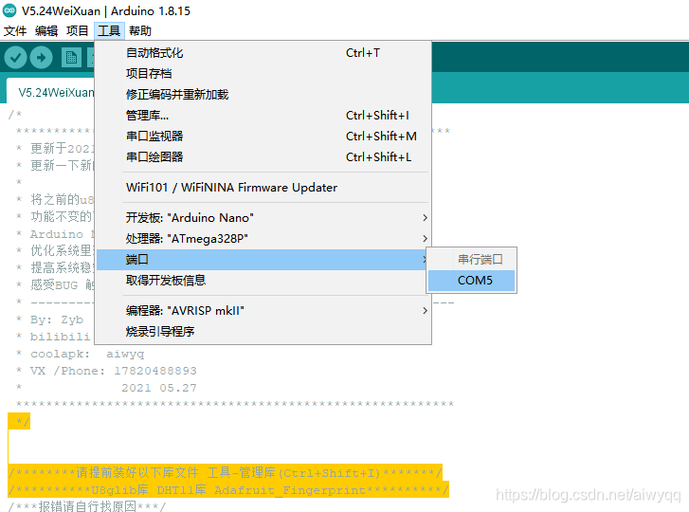Open the 文件 menu

15,30
